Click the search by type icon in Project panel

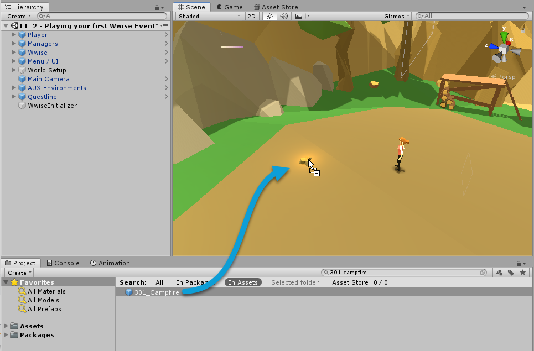click(x=499, y=273)
